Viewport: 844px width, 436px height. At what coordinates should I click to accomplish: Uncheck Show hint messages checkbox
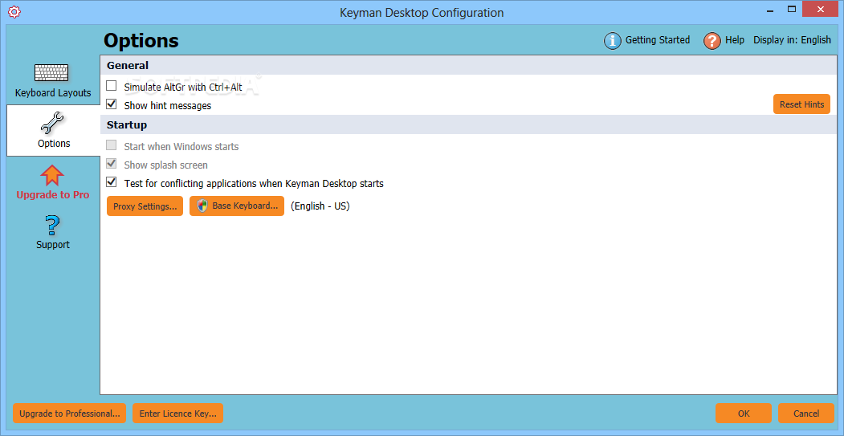(112, 104)
